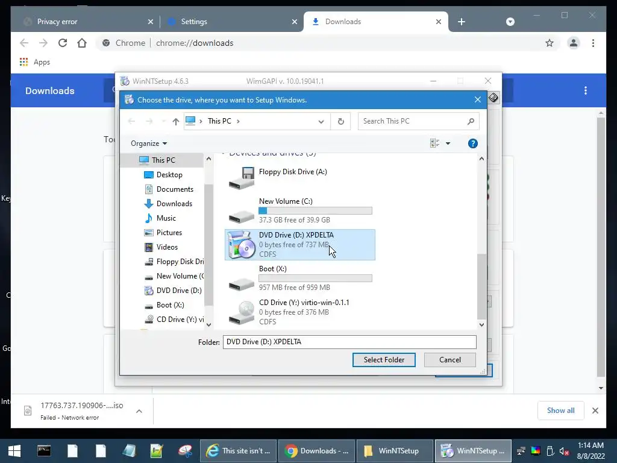Screen dimensions: 617x463
Task: Open the taskbar clock and date
Action: click(x=590, y=451)
